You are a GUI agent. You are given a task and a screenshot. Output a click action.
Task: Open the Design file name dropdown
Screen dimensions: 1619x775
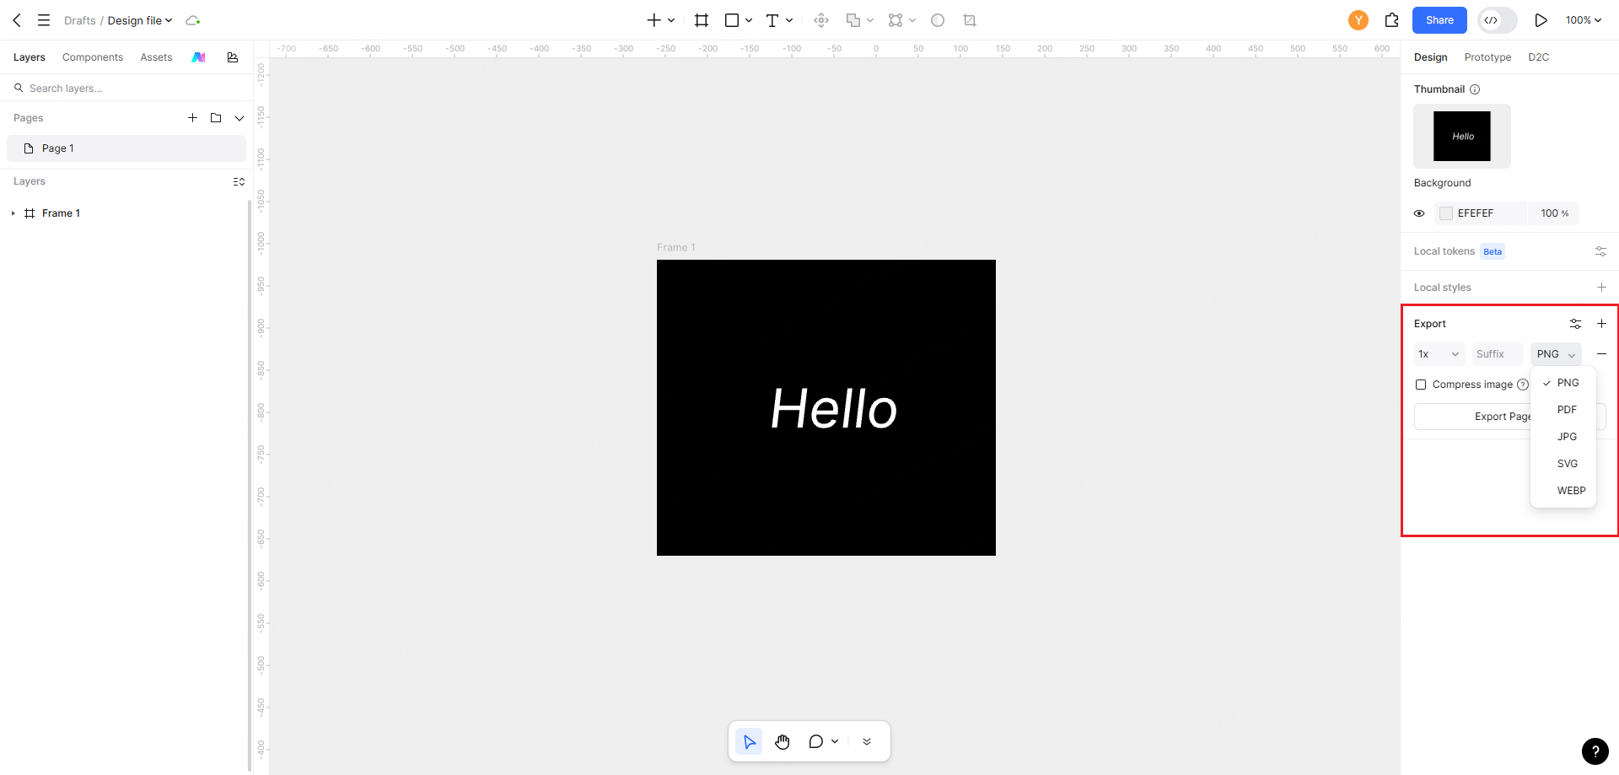coord(140,20)
